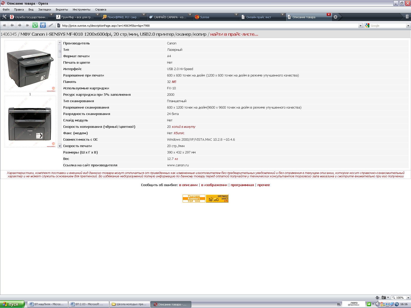Click the wand password-fill icon
Image resolution: width=411 pixels, height=308 pixels.
tap(51, 25)
